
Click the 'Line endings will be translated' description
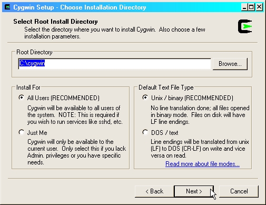200,149
